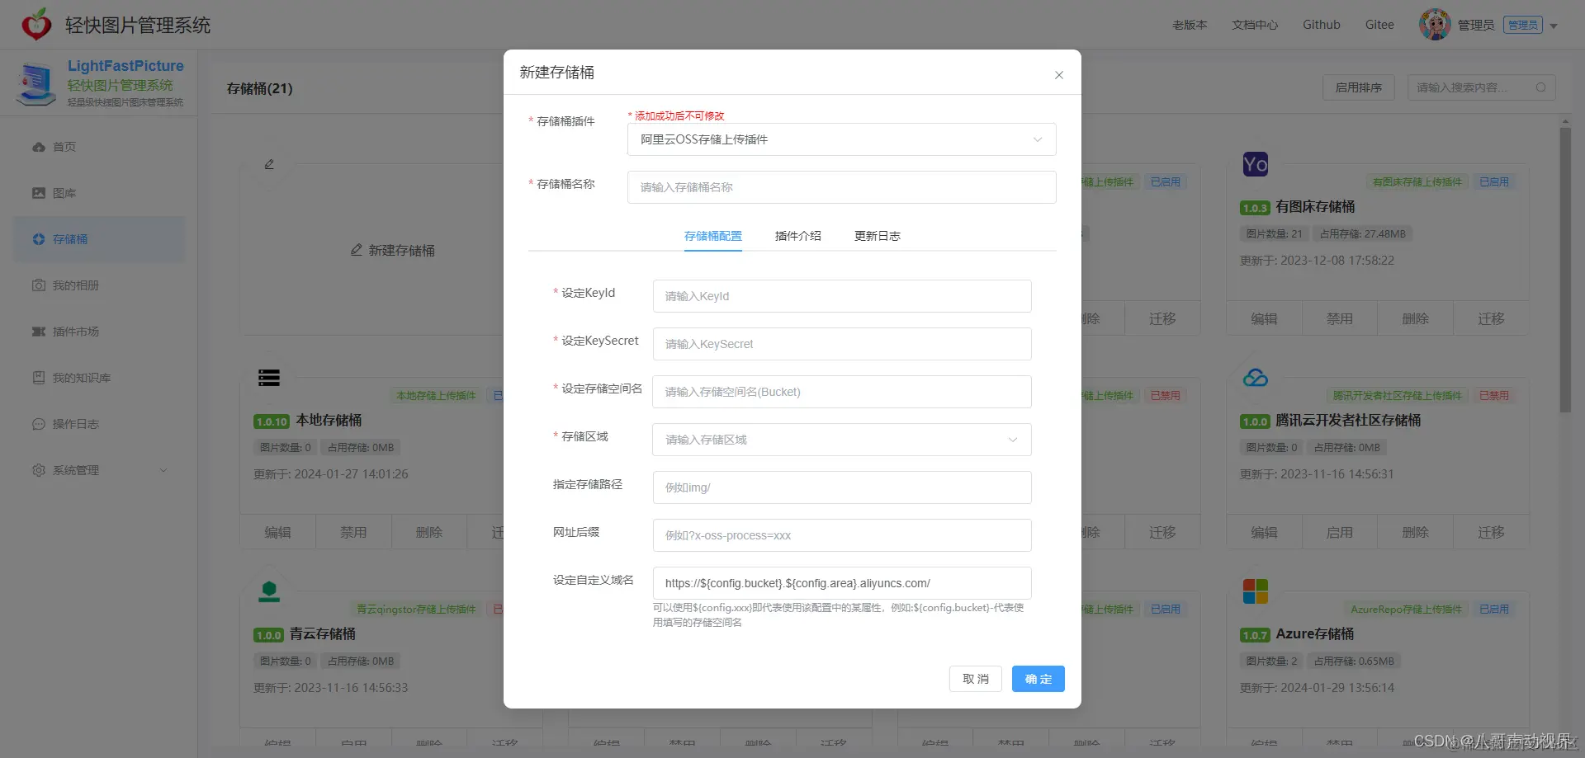
Task: Click 编辑 on 腾讯云开发者社区存储桶 card
Action: 1264,532
